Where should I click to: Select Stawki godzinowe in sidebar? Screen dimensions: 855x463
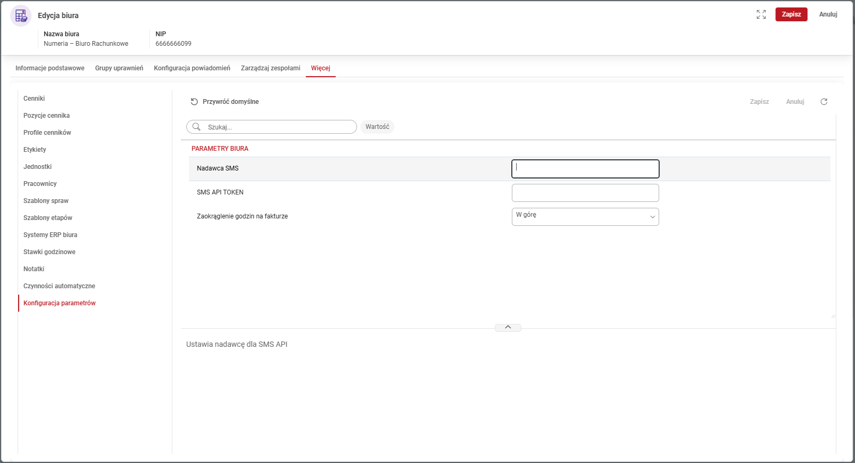[x=49, y=252]
